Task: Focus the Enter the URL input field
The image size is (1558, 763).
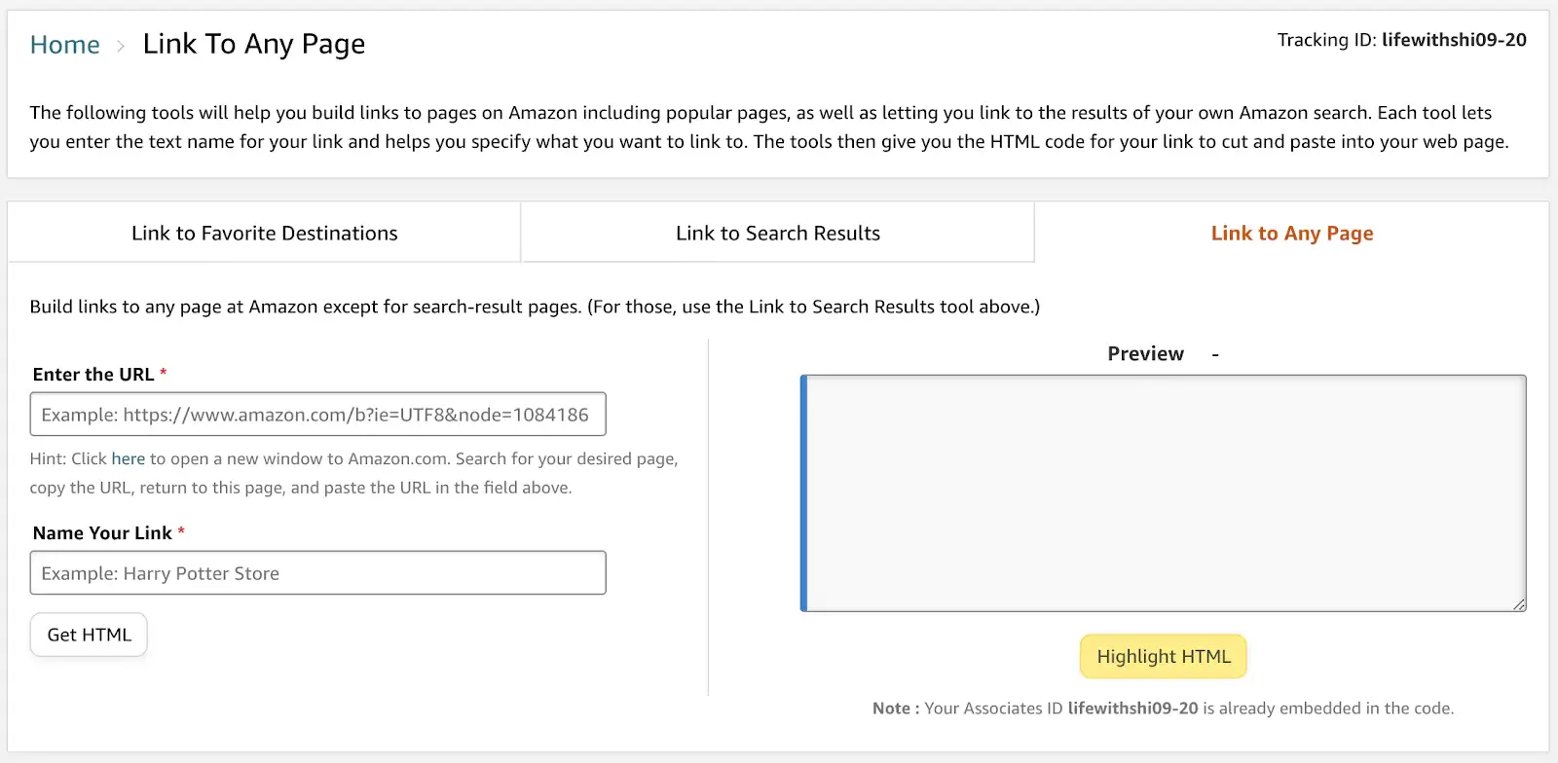Action: pyautogui.click(x=317, y=415)
